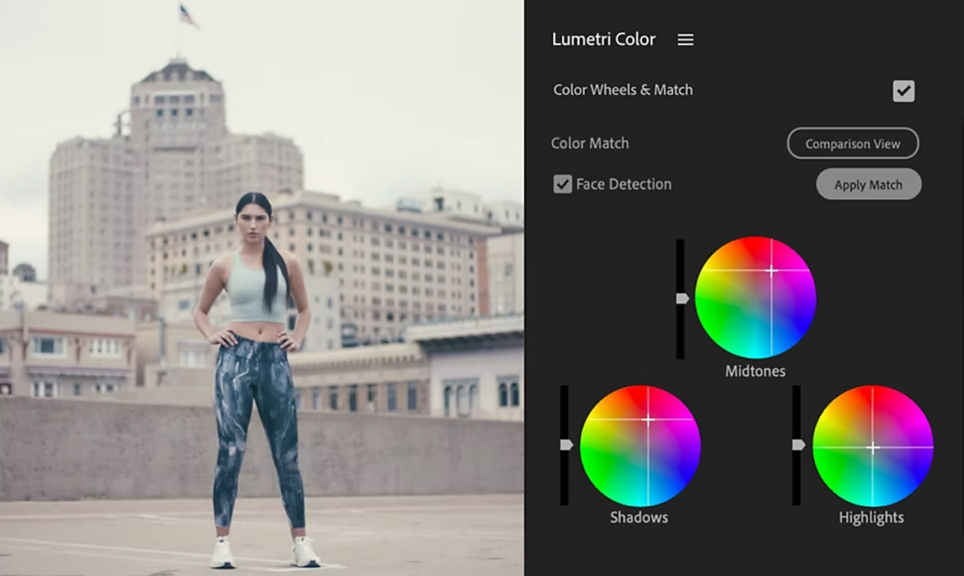Click the Highlights color wheel center crosshair
This screenshot has height=576, width=964.
(x=873, y=448)
